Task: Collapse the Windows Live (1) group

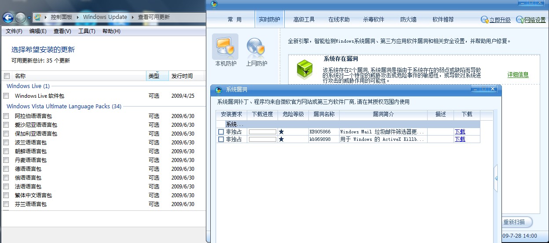Action: click(28, 86)
